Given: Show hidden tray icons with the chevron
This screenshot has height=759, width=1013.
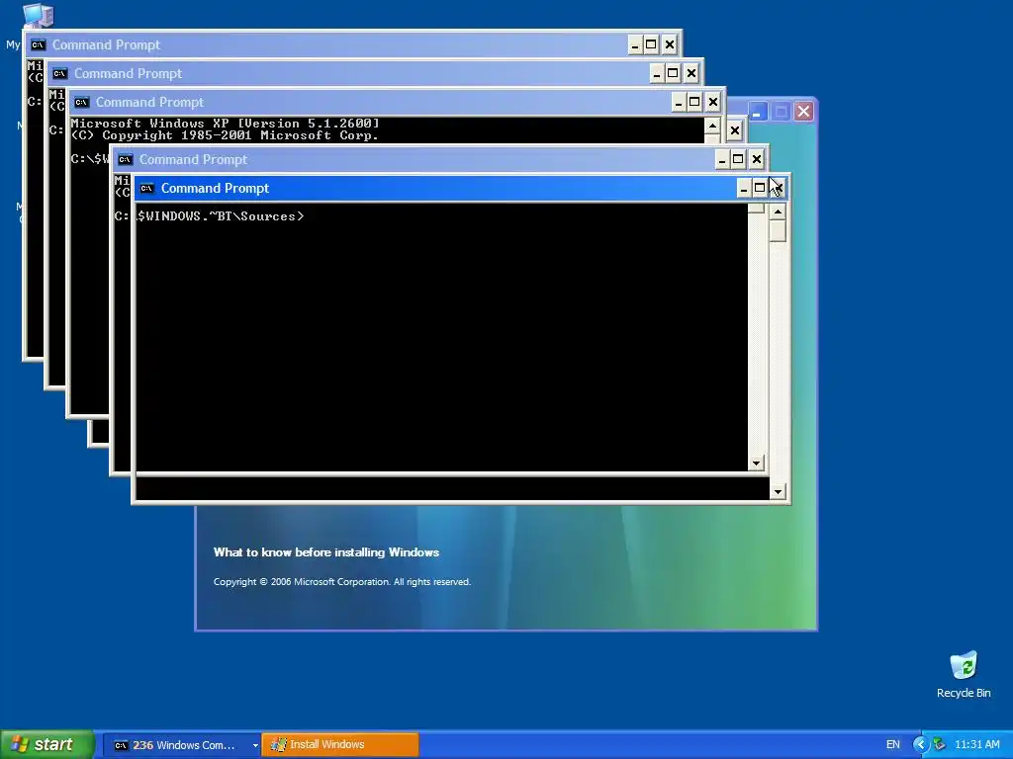Looking at the screenshot, I should 920,744.
